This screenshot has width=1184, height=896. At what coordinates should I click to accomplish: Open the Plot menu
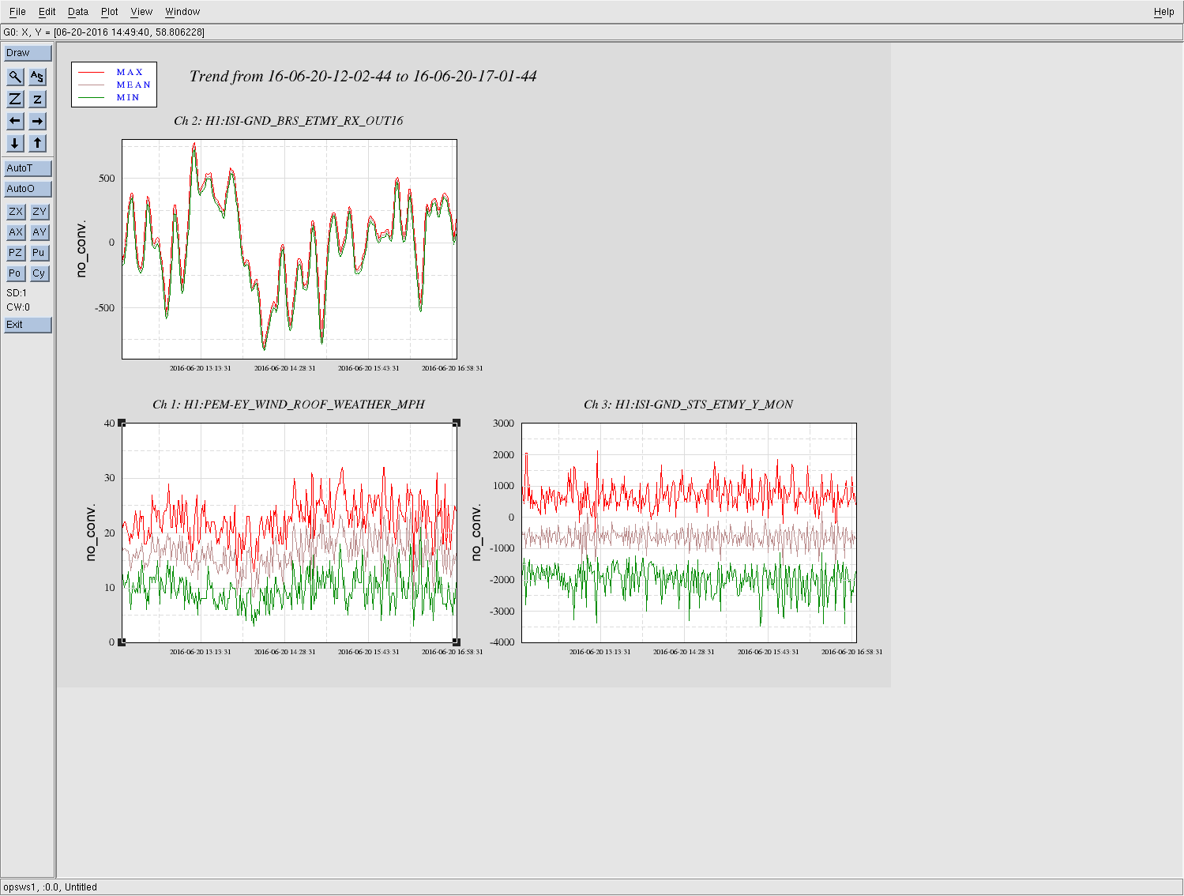click(x=110, y=12)
